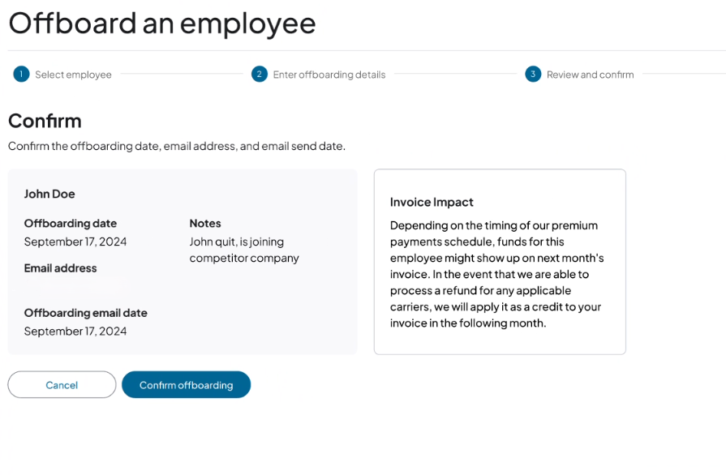The height and width of the screenshot is (475, 726).
Task: Click the step 3 numbered circle icon
Action: (x=533, y=74)
